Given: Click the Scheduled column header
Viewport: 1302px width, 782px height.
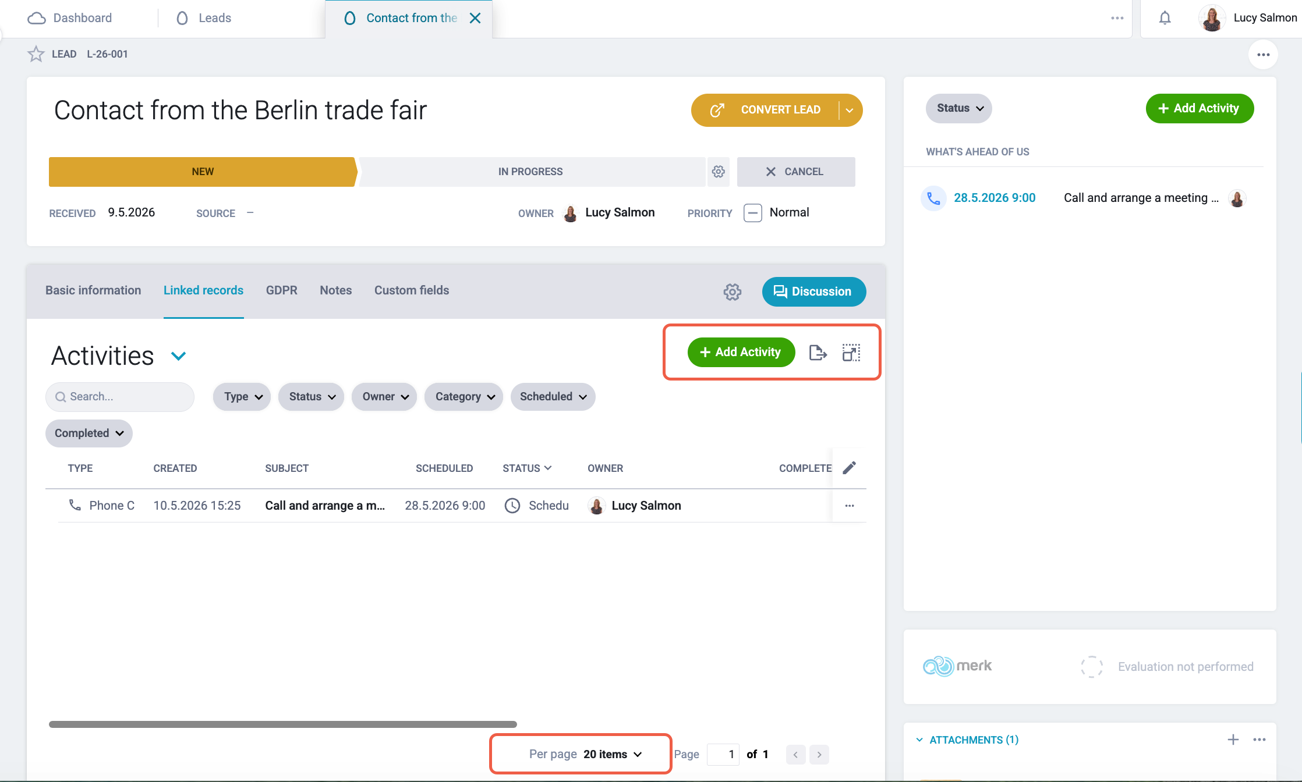Looking at the screenshot, I should tap(444, 468).
